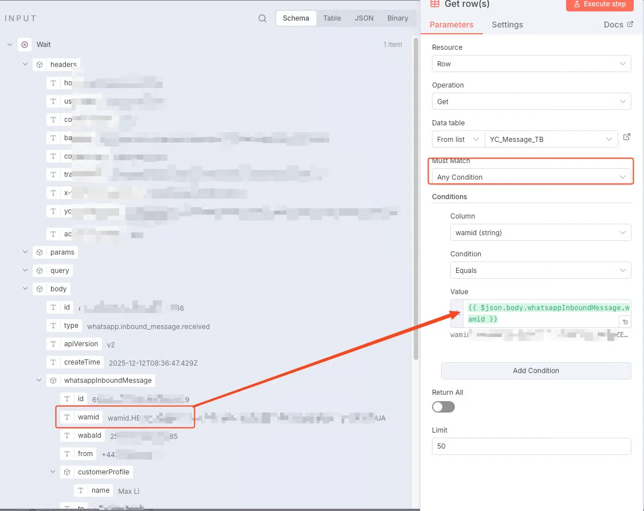This screenshot has height=511, width=644.
Task: Select the wabaId field pill
Action: [x=83, y=435]
